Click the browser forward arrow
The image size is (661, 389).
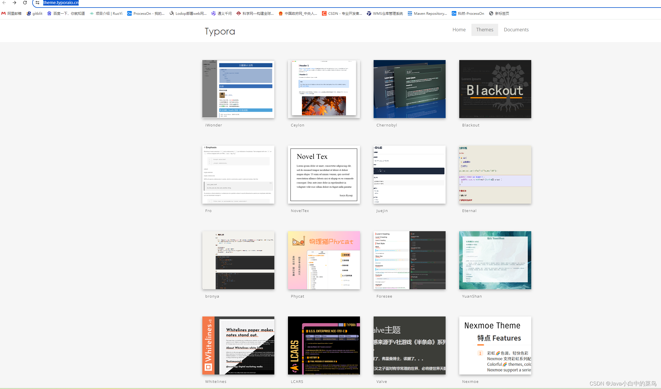click(x=15, y=3)
